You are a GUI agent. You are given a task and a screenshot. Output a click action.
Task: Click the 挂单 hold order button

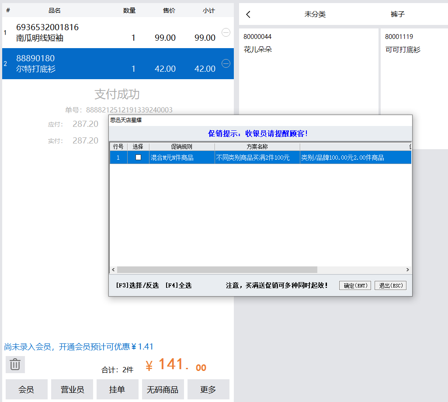pos(117,389)
